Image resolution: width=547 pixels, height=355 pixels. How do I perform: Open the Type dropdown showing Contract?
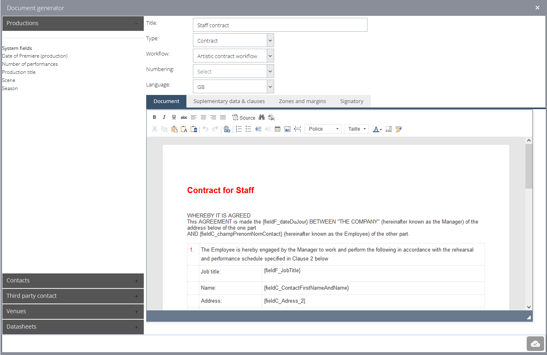coord(233,41)
